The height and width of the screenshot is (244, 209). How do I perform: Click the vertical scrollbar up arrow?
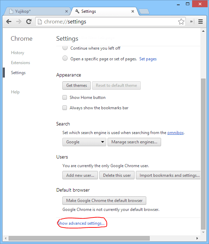[x=203, y=31]
